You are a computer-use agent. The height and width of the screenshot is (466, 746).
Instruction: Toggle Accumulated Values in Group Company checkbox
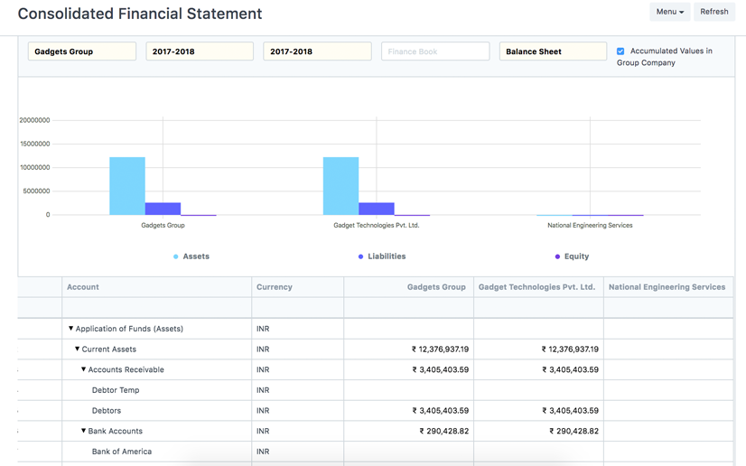tap(620, 51)
